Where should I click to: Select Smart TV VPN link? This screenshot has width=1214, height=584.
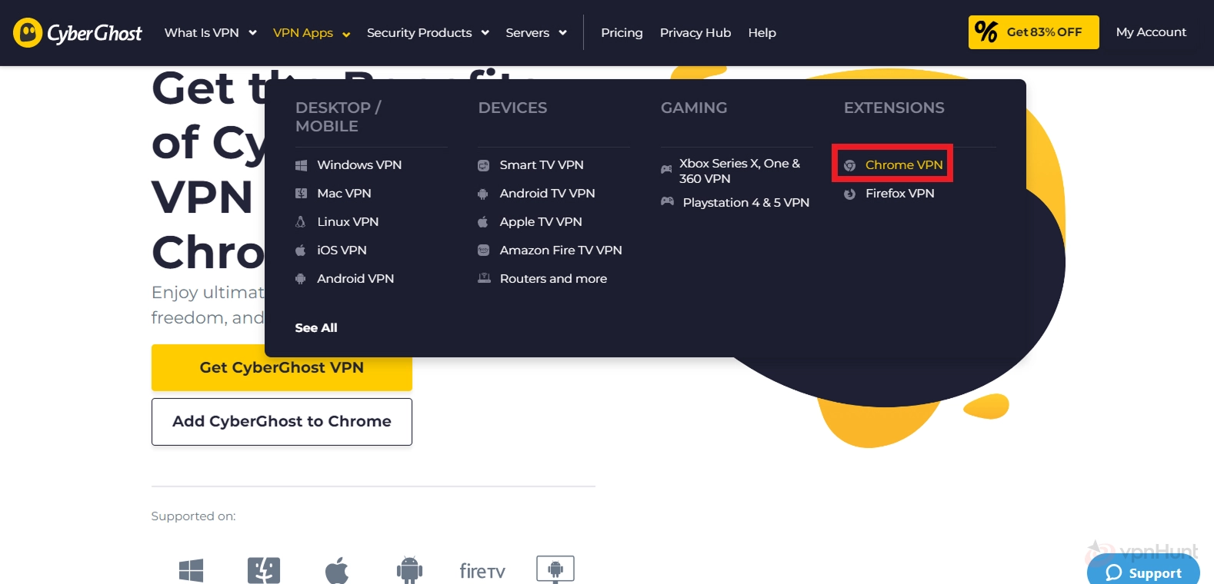point(542,165)
